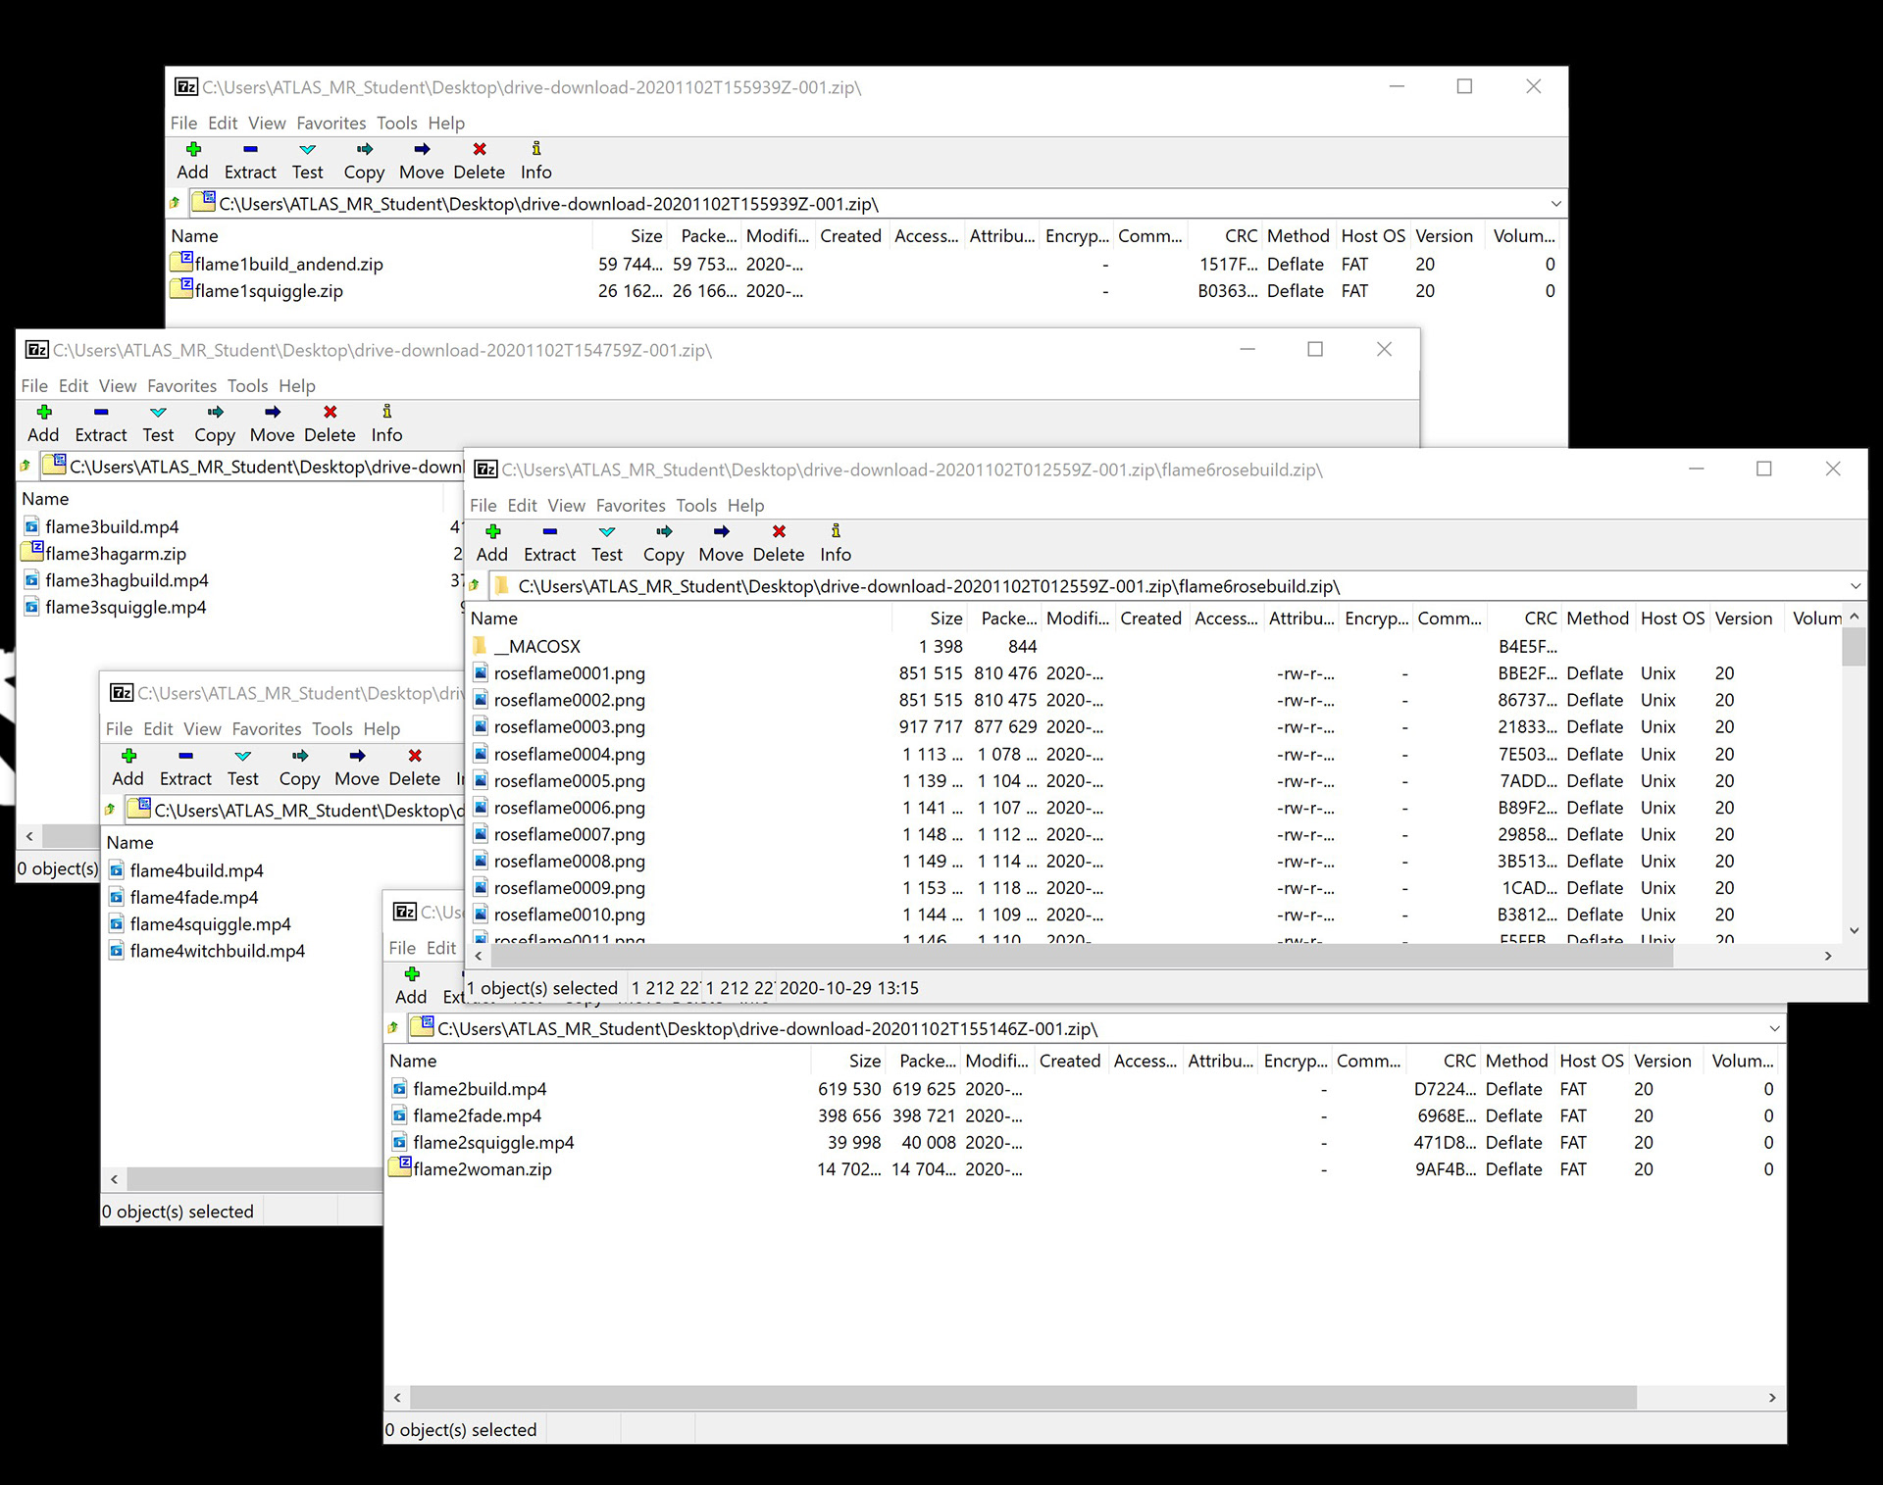Open Tools menu in topmost 155939Z window
This screenshot has width=1883, height=1485.
click(x=396, y=124)
